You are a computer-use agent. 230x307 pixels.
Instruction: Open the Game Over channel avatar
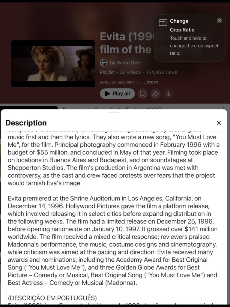pyautogui.click(x=103, y=62)
